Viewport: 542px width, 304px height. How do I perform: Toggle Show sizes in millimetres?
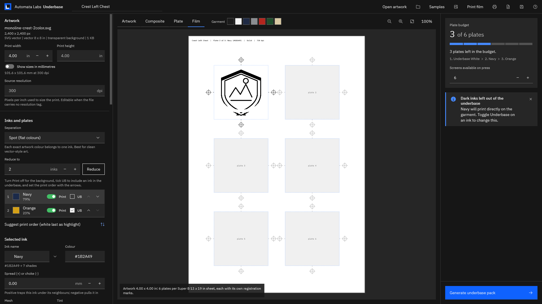pyautogui.click(x=10, y=66)
